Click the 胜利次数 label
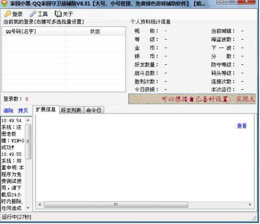The height and width of the screenshot is (224, 260). point(146,82)
